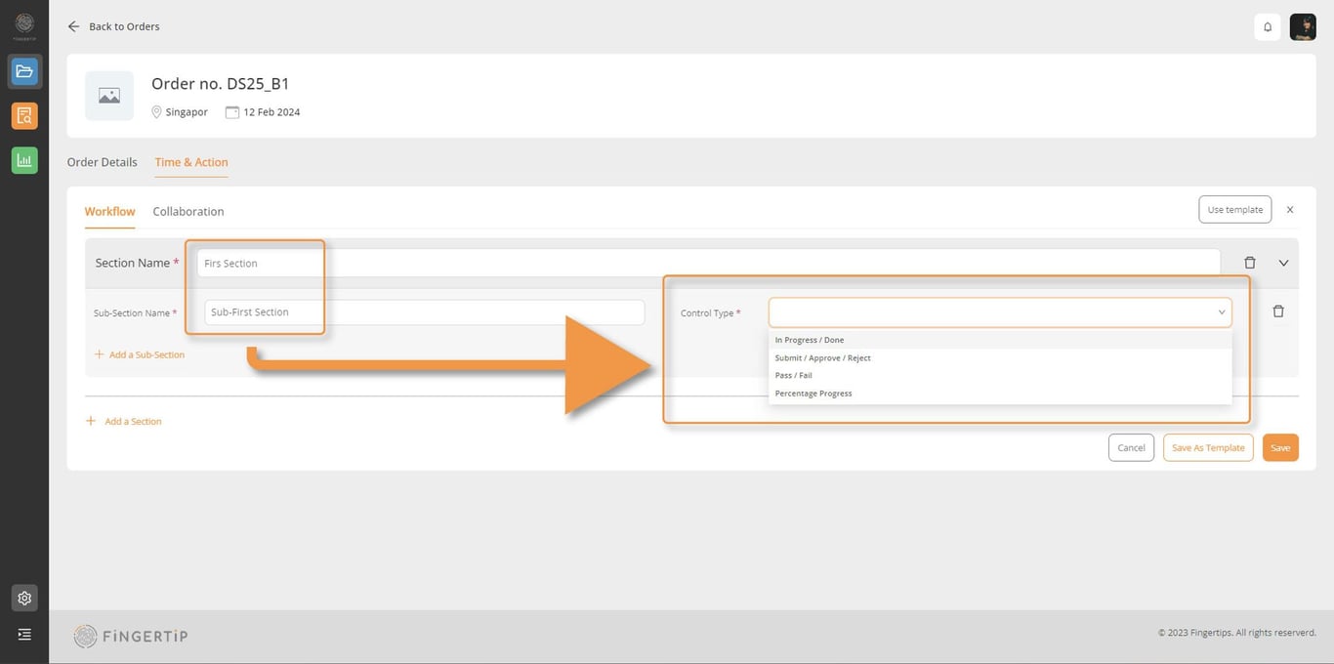Click the Section Name input field
The height and width of the screenshot is (664, 1334).
[x=708, y=263]
